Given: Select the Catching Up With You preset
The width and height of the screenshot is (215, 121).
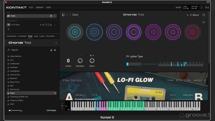Looking at the screenshot, I should click(x=19, y=97).
